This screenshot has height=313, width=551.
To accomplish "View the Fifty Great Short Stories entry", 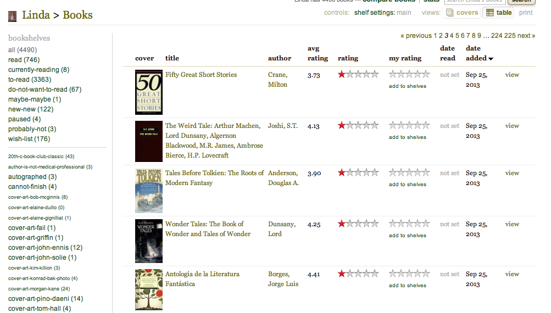I will [512, 75].
